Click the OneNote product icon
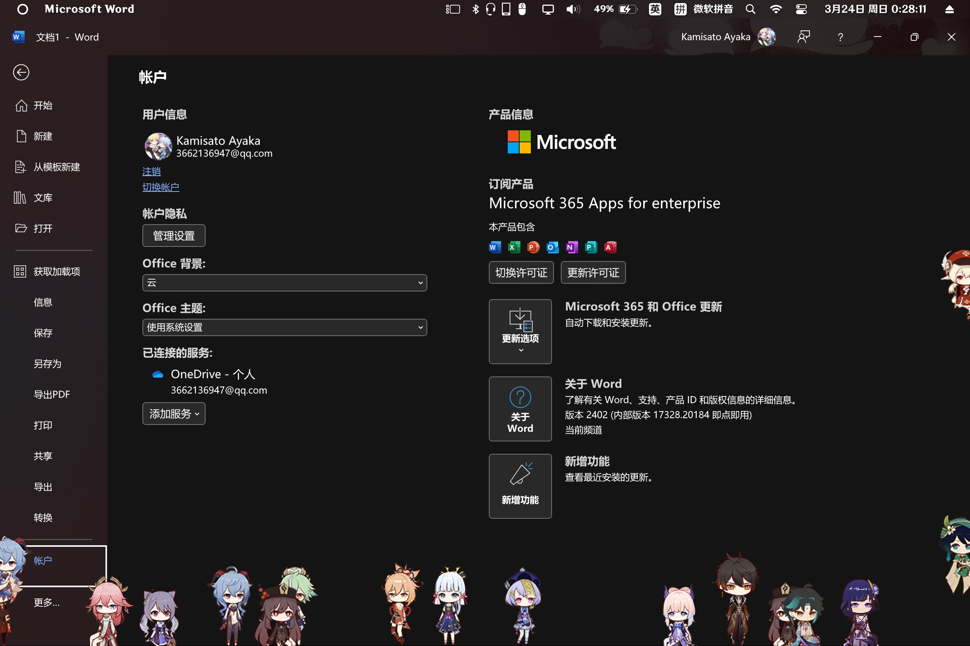Image resolution: width=970 pixels, height=646 pixels. tap(572, 247)
